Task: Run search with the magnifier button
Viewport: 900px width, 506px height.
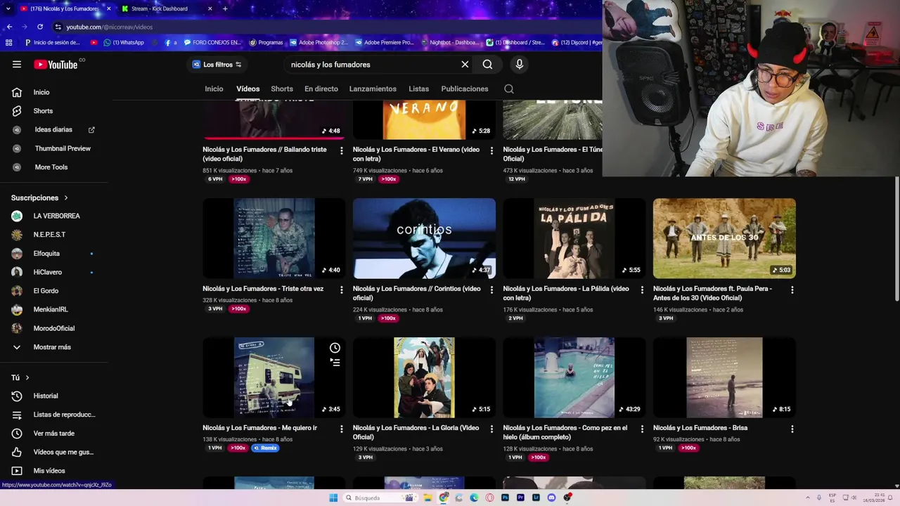Action: point(487,64)
